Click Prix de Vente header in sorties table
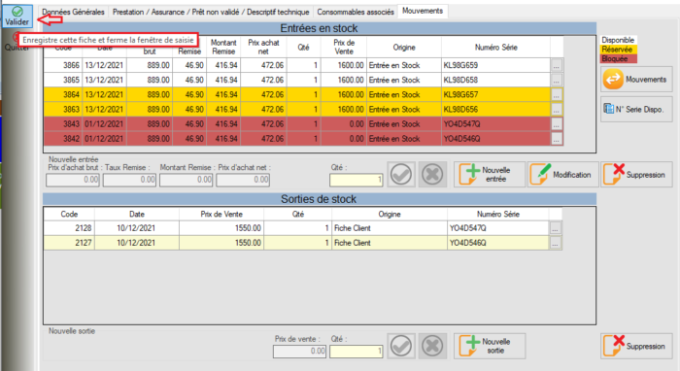 (221, 214)
